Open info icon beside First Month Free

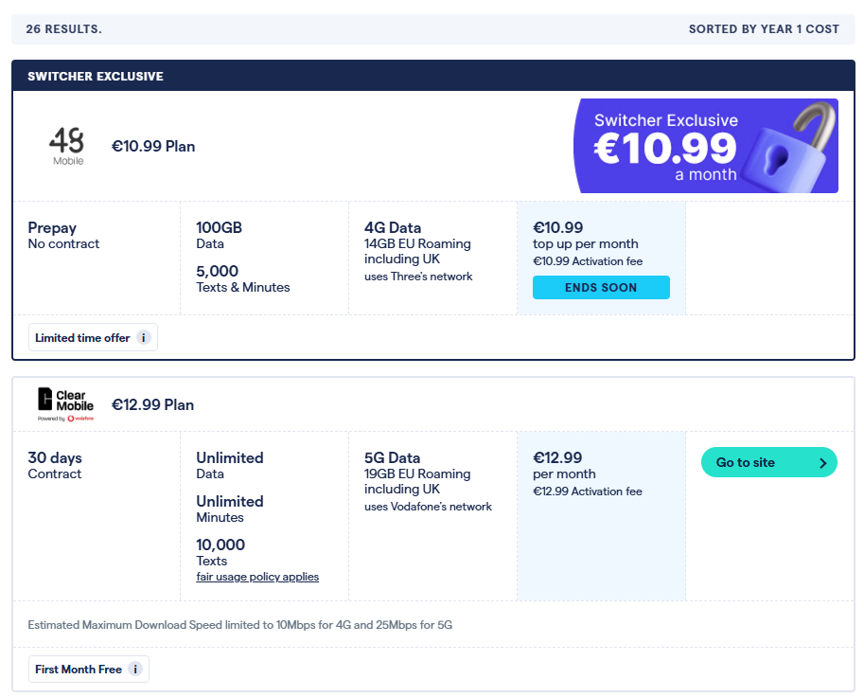(134, 670)
